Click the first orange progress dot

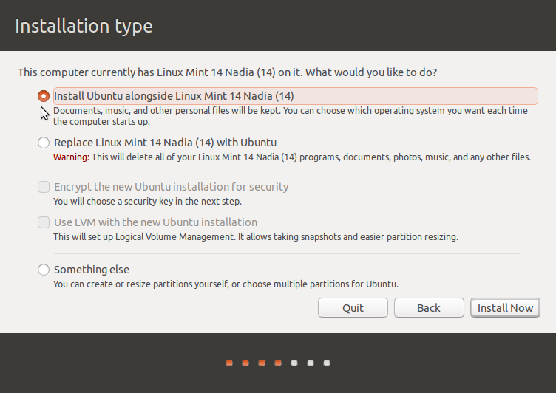(x=229, y=363)
